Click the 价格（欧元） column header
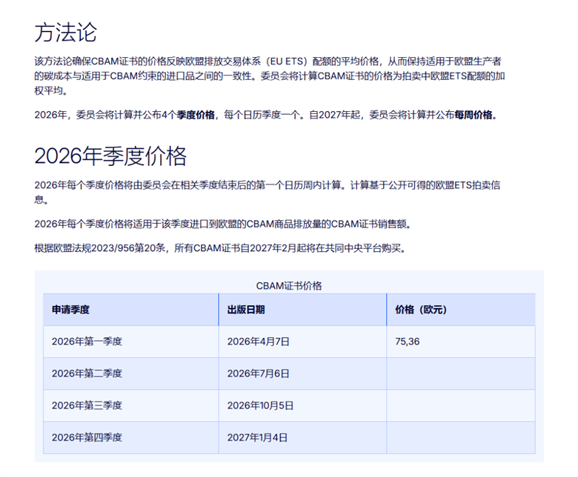The width and height of the screenshot is (578, 477). click(461, 310)
